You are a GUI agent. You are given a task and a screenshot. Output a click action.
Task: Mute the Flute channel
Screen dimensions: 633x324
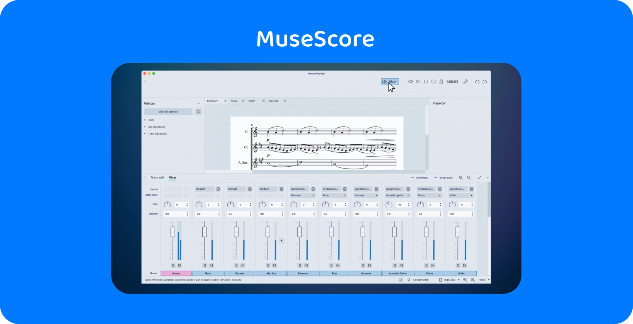[x=211, y=265]
